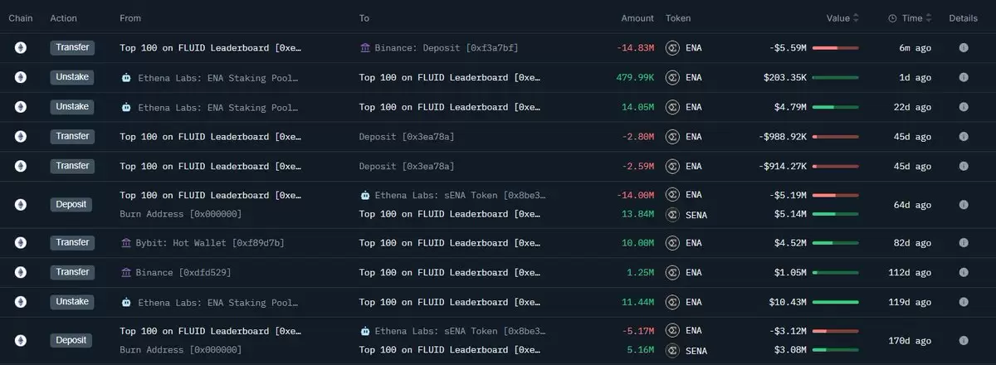Open details info icon for 64d ago row

pyautogui.click(x=964, y=205)
